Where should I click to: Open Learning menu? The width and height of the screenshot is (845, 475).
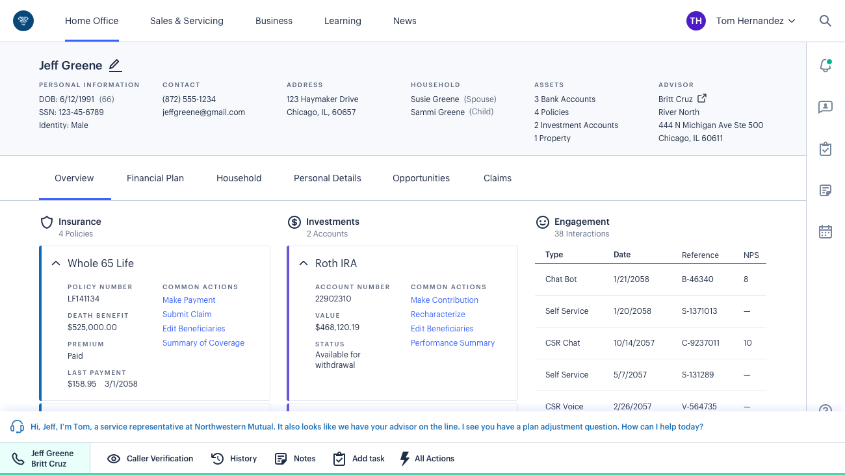pyautogui.click(x=343, y=21)
